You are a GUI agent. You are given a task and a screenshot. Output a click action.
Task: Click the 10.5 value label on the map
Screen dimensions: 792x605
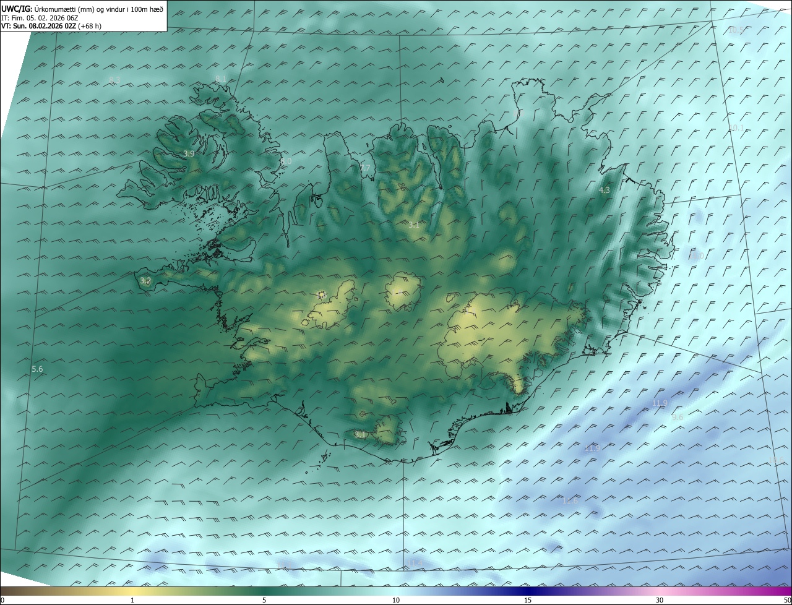736,30
